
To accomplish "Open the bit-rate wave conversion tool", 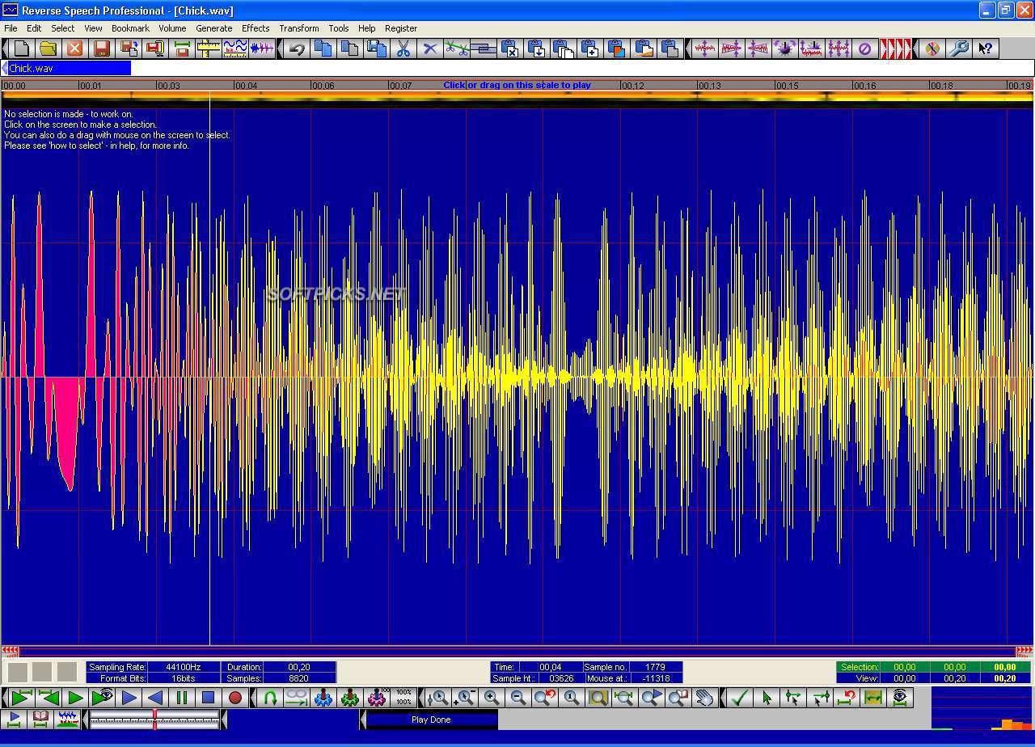I will point(235,49).
